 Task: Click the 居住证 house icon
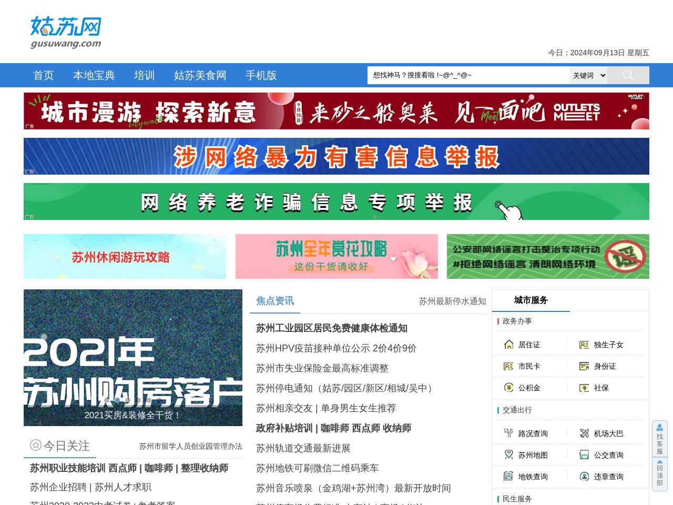(508, 345)
